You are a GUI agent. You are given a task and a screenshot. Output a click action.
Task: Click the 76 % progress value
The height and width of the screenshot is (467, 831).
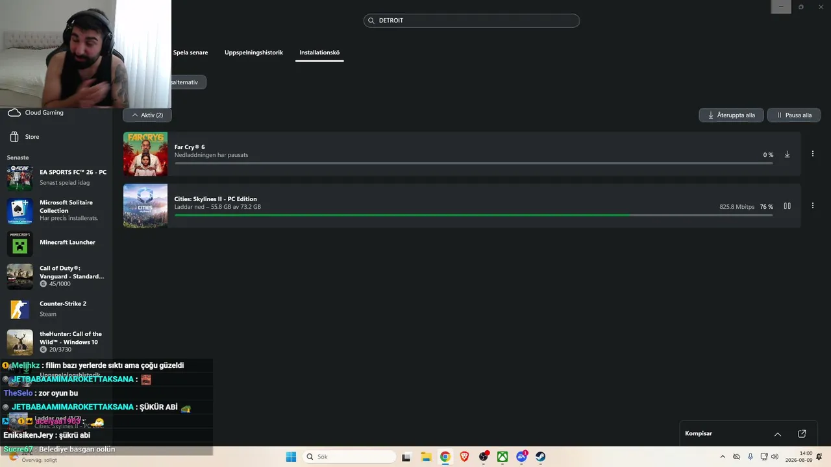[767, 207]
